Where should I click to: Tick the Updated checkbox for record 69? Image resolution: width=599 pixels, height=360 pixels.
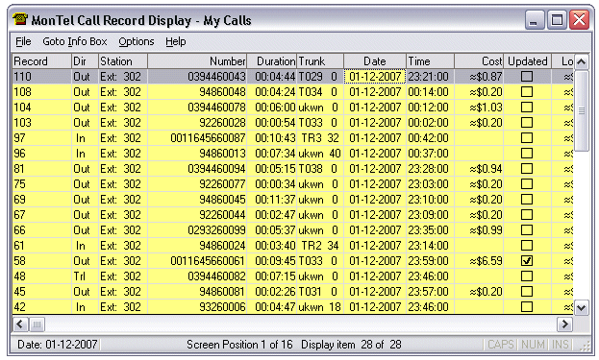point(527,199)
